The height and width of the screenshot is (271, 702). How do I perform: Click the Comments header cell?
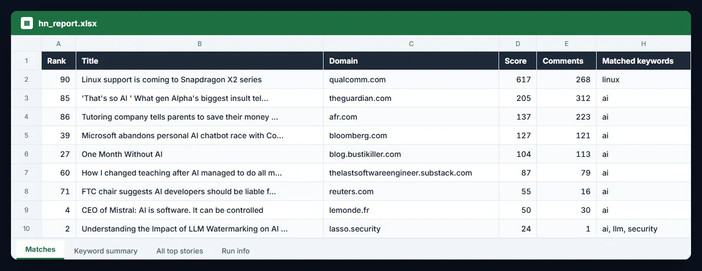click(567, 61)
